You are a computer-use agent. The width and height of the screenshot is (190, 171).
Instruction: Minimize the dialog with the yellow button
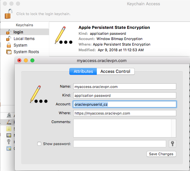[26, 60]
